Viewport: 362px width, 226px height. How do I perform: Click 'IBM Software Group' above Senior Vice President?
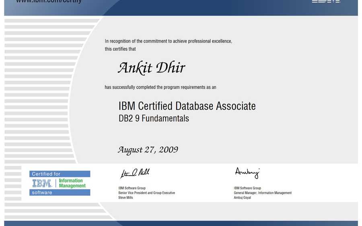[132, 188]
